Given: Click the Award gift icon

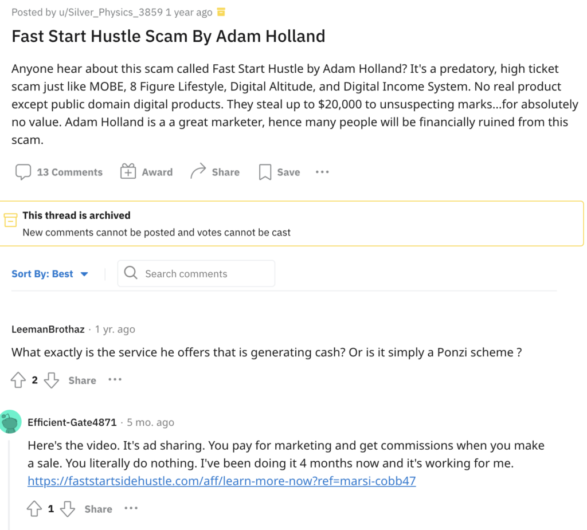Looking at the screenshot, I should [129, 171].
